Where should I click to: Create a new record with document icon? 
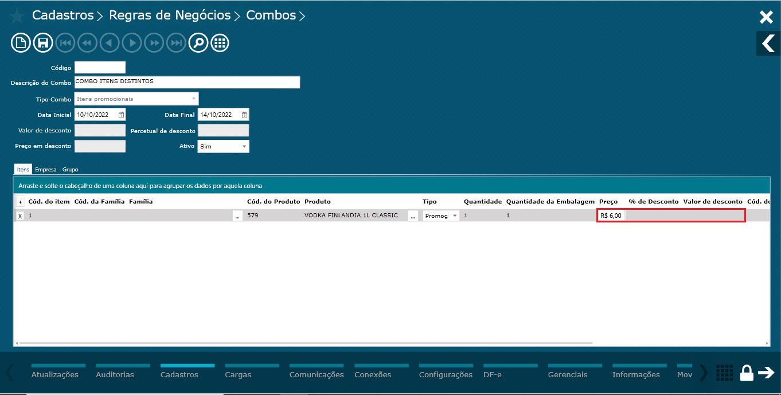coord(21,43)
